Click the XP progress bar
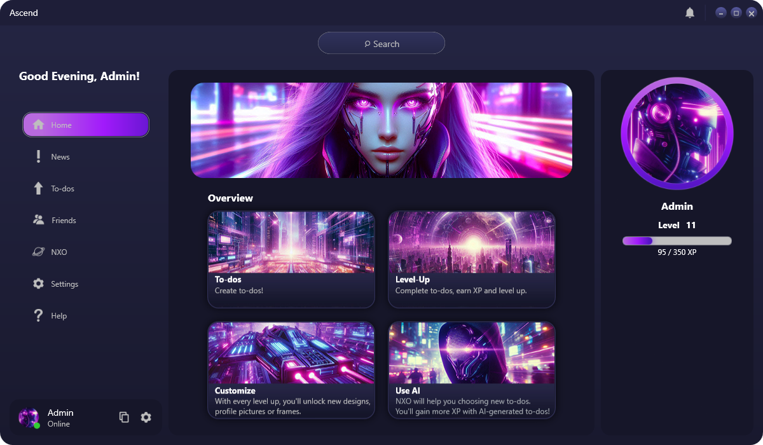Image resolution: width=763 pixels, height=445 pixels. [x=677, y=241]
